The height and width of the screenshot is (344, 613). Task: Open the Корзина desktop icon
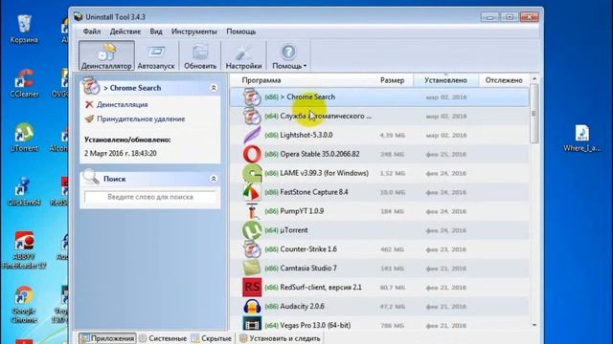24,28
